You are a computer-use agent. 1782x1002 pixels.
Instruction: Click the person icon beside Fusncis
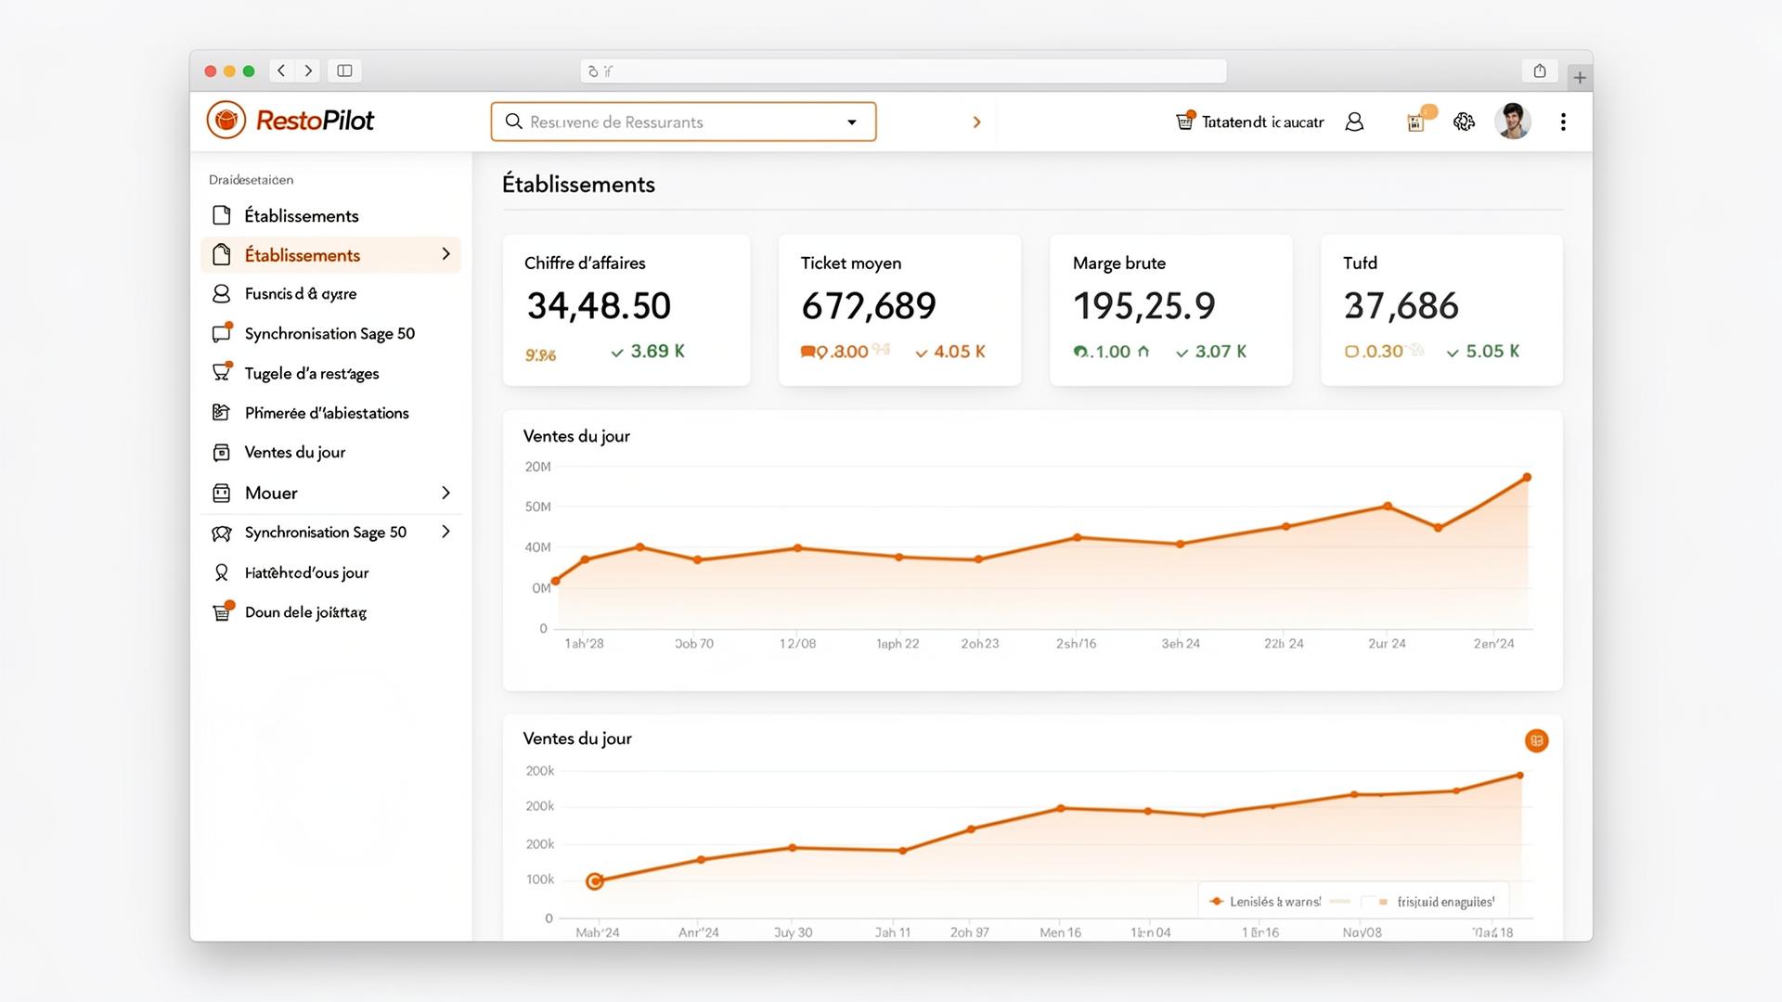[221, 293]
